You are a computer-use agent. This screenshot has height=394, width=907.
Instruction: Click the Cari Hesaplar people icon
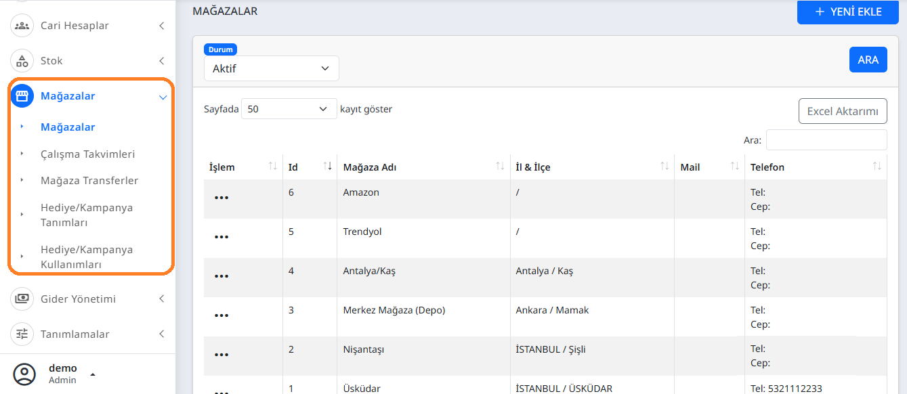coord(22,26)
